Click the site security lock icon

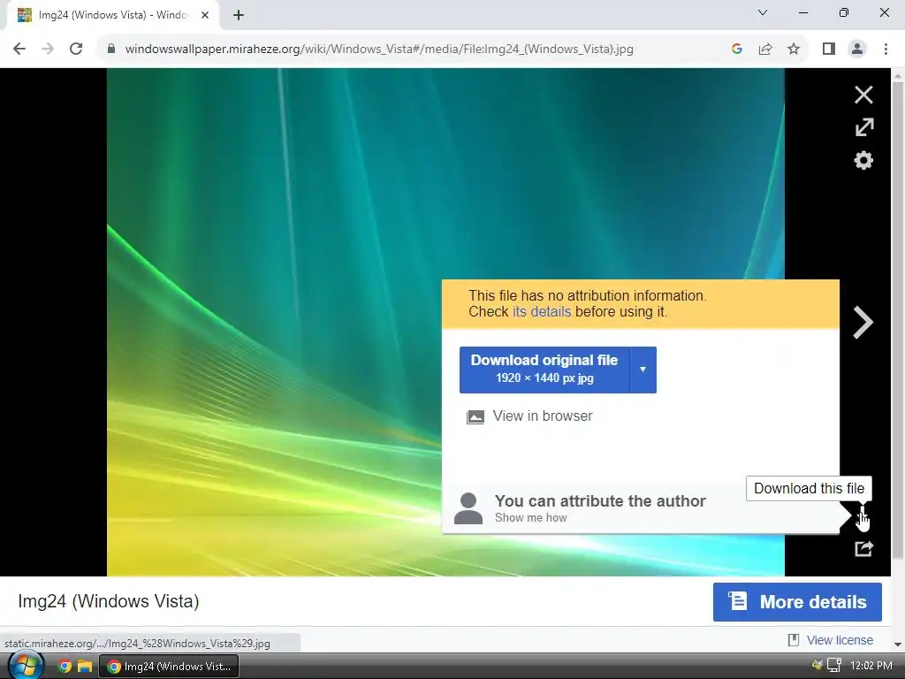point(111,50)
